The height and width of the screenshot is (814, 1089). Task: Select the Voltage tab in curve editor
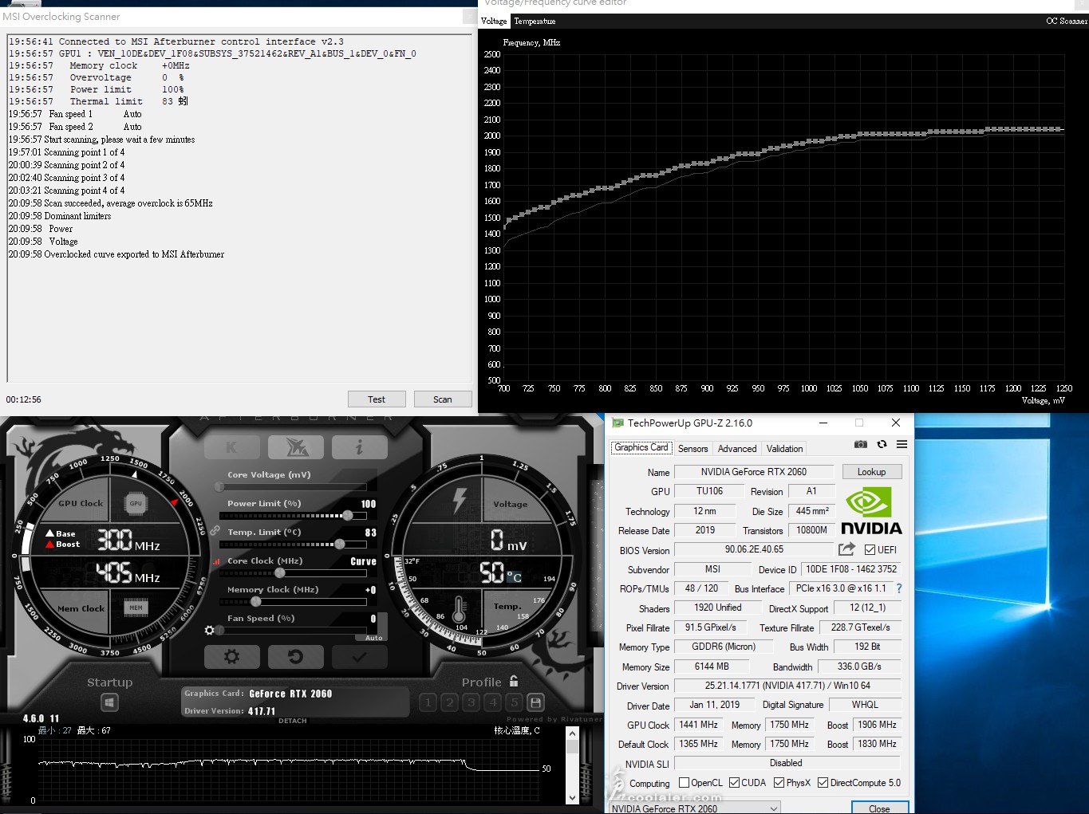[494, 21]
